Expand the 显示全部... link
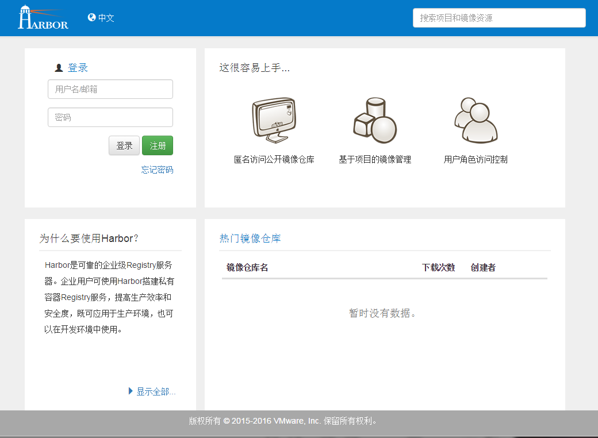This screenshot has width=598, height=438. [152, 391]
